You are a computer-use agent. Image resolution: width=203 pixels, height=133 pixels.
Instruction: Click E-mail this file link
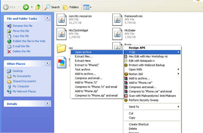21,46
